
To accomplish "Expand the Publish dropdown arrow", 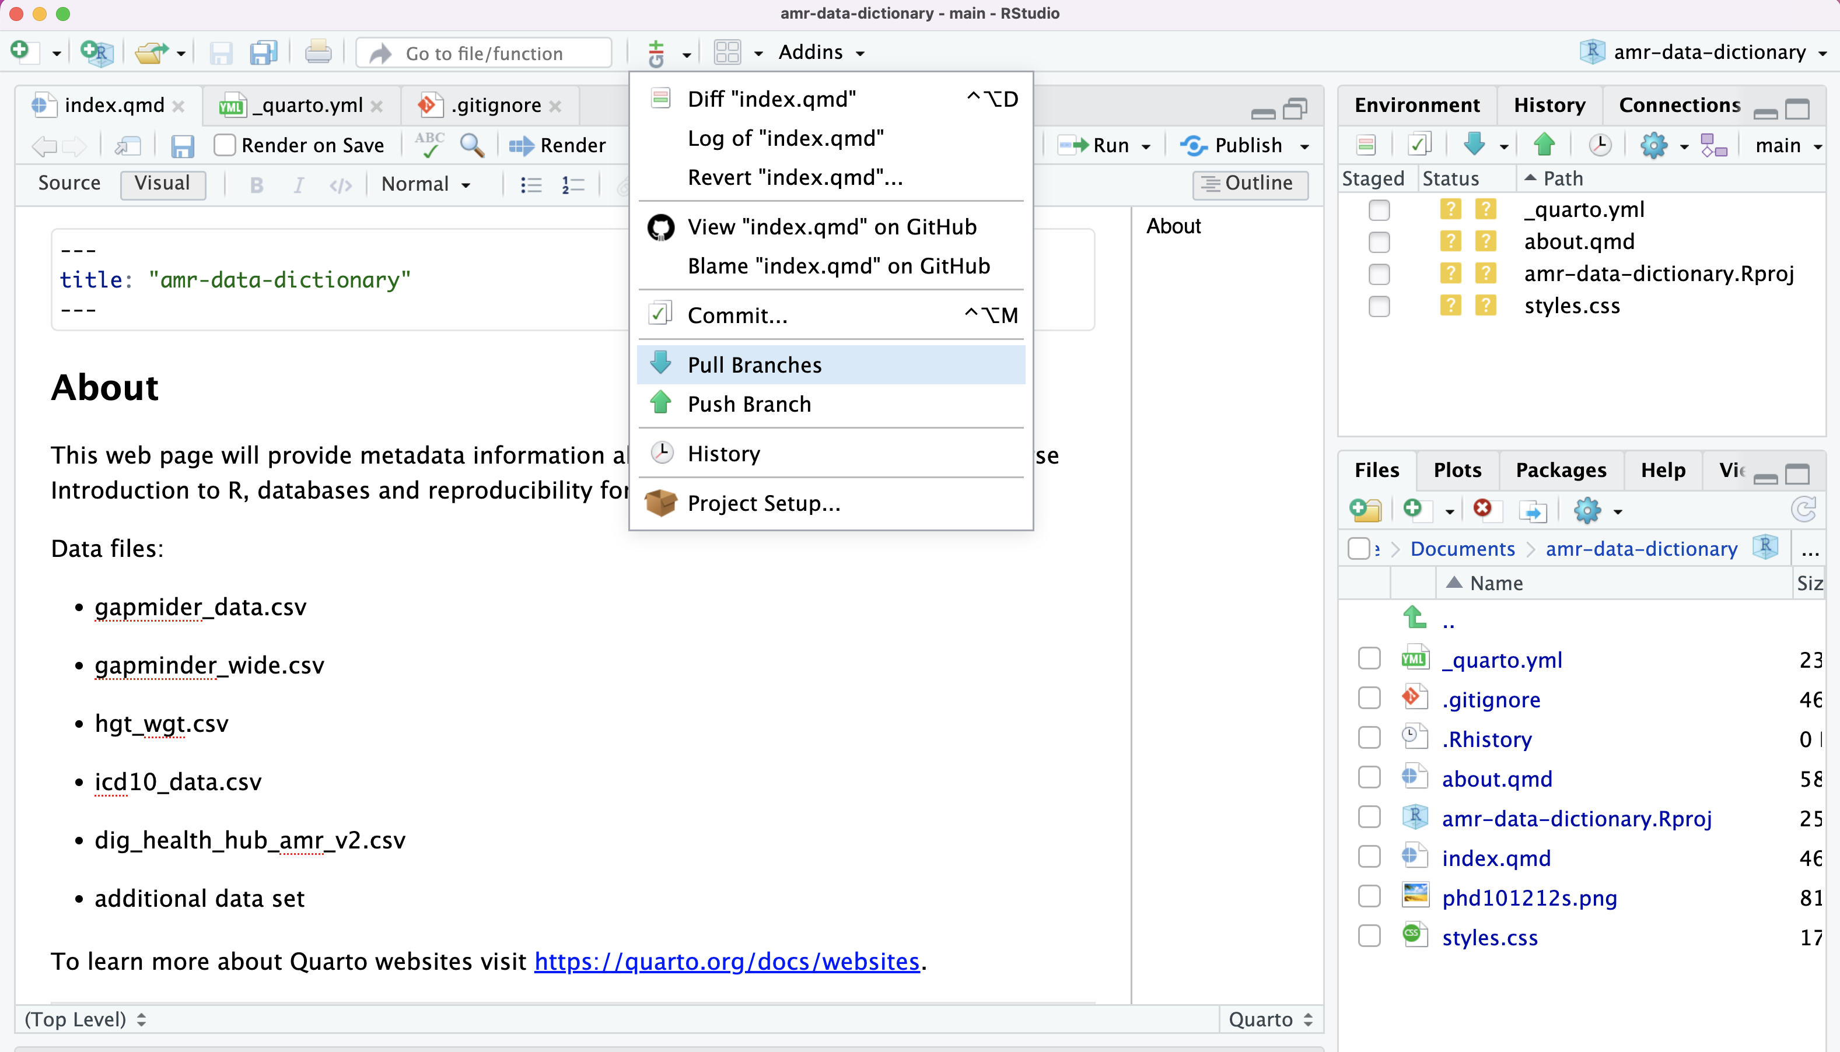I will tap(1304, 147).
